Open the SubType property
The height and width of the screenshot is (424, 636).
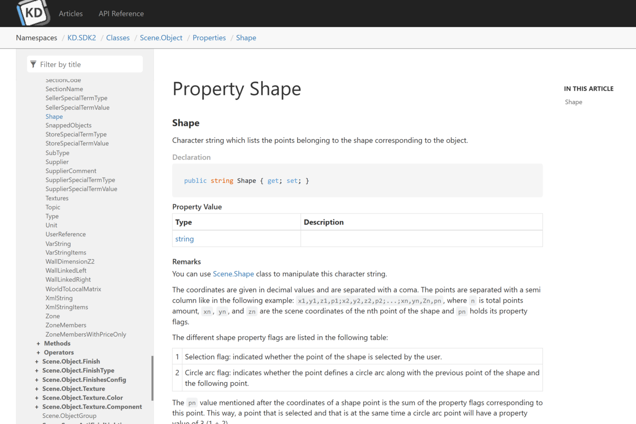pyautogui.click(x=57, y=153)
